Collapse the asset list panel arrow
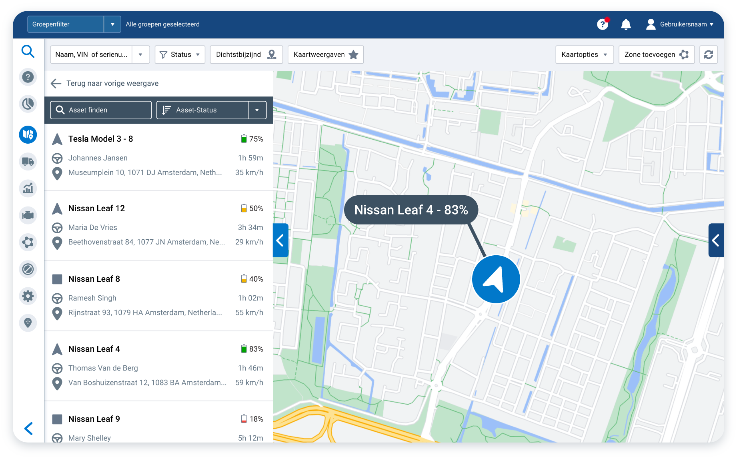 [280, 241]
